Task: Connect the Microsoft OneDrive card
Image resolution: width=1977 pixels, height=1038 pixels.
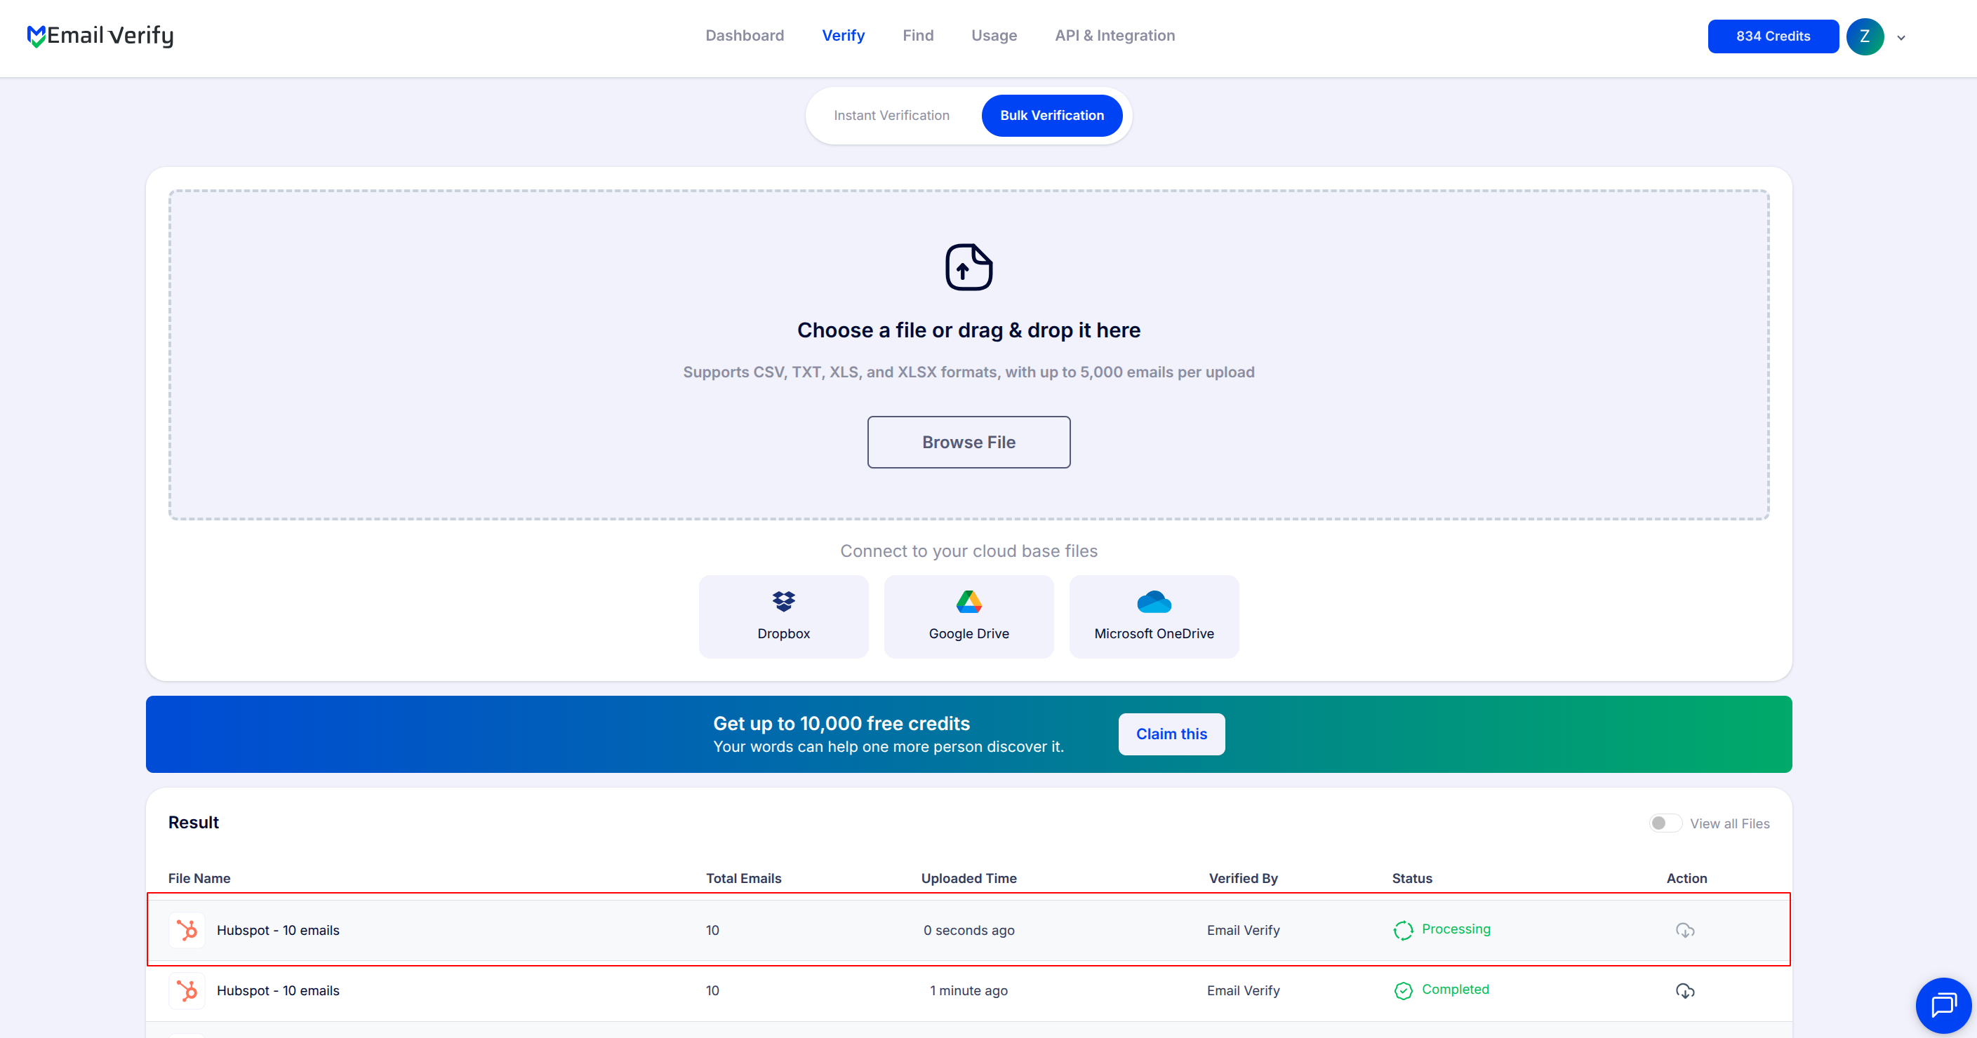Action: pyautogui.click(x=1154, y=616)
